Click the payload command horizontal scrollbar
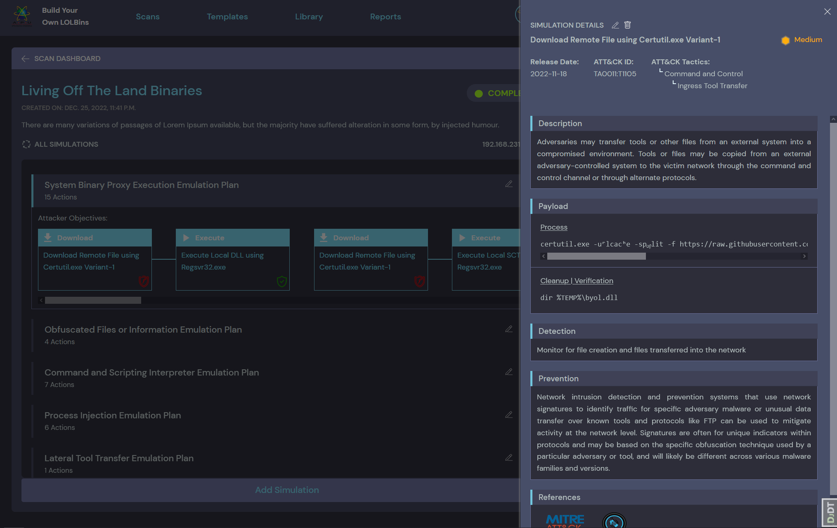837x528 pixels. (596, 256)
